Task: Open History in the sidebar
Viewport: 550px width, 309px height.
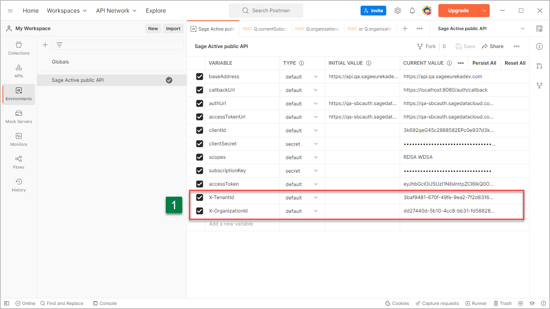Action: (x=19, y=185)
